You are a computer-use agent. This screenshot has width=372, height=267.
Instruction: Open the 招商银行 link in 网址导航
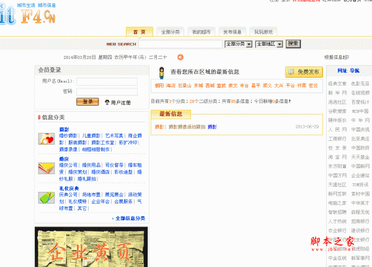click(x=360, y=222)
